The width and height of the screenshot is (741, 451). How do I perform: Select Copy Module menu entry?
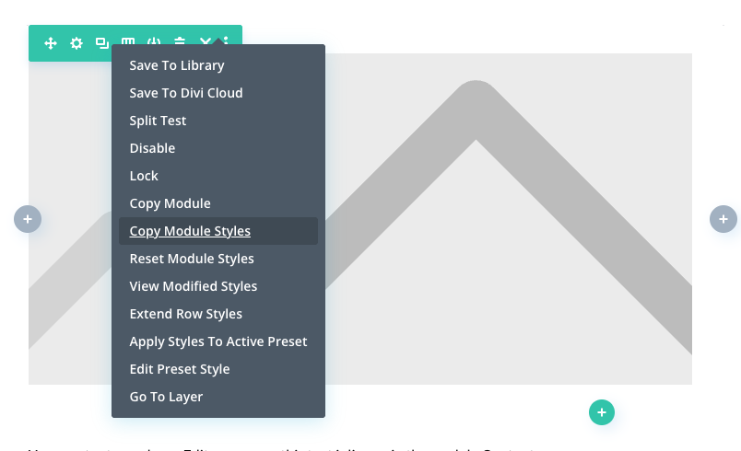[x=170, y=203]
